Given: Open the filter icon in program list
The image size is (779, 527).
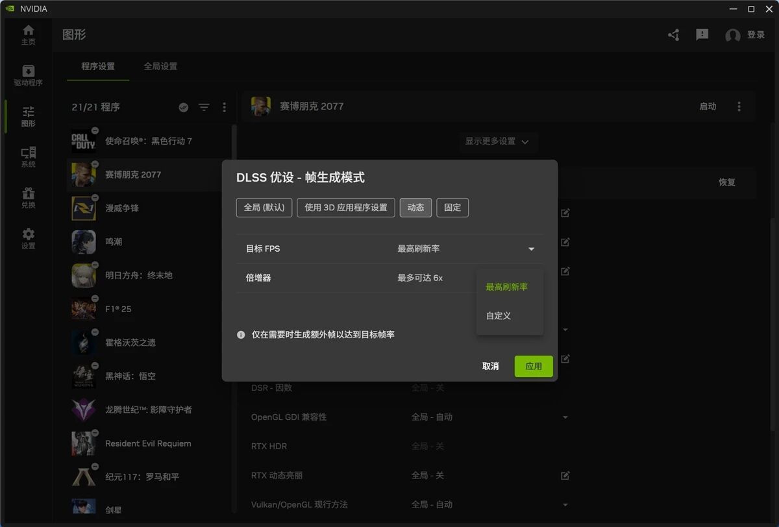Looking at the screenshot, I should point(204,107).
